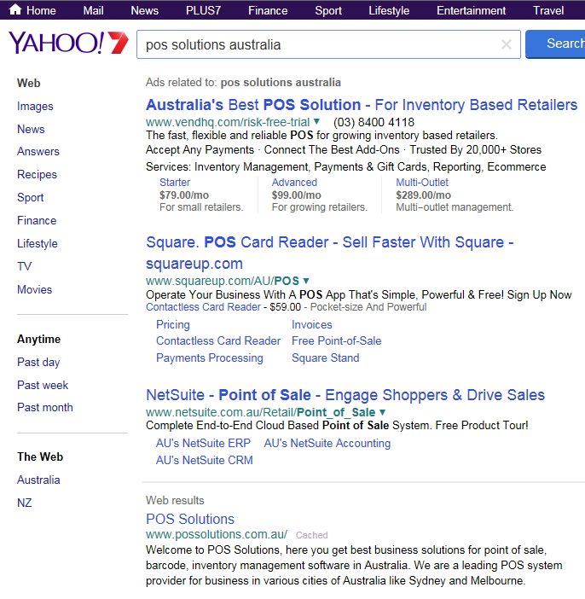Go to Finance in top navigation bar
The height and width of the screenshot is (599, 585).
(268, 10)
